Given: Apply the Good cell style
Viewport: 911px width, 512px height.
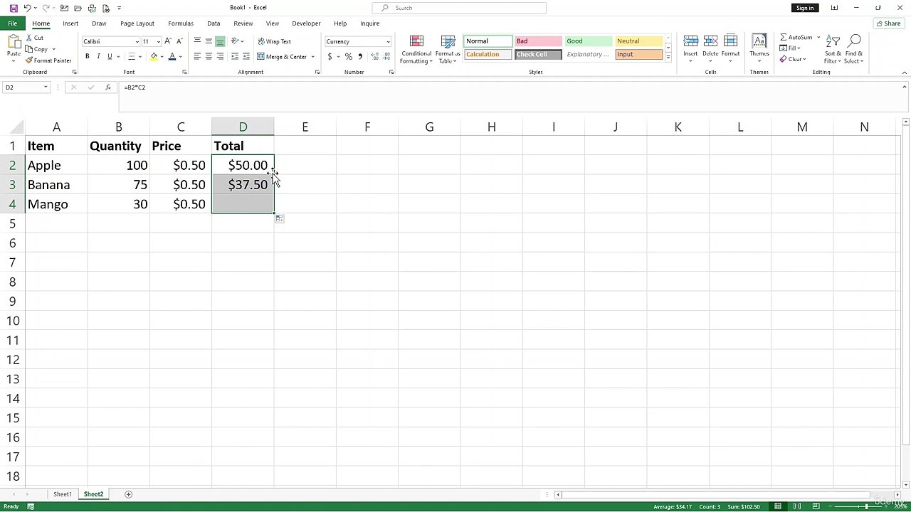Looking at the screenshot, I should tap(587, 41).
